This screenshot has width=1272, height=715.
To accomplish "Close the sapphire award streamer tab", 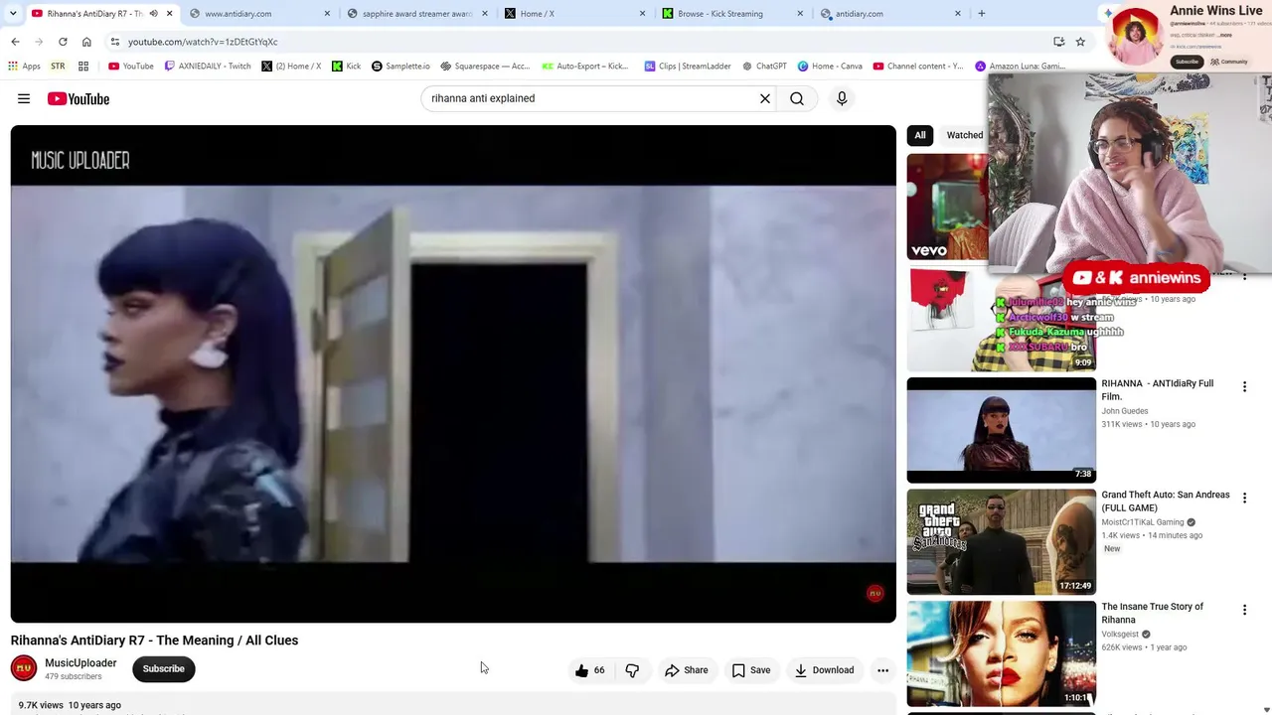I will pyautogui.click(x=484, y=14).
